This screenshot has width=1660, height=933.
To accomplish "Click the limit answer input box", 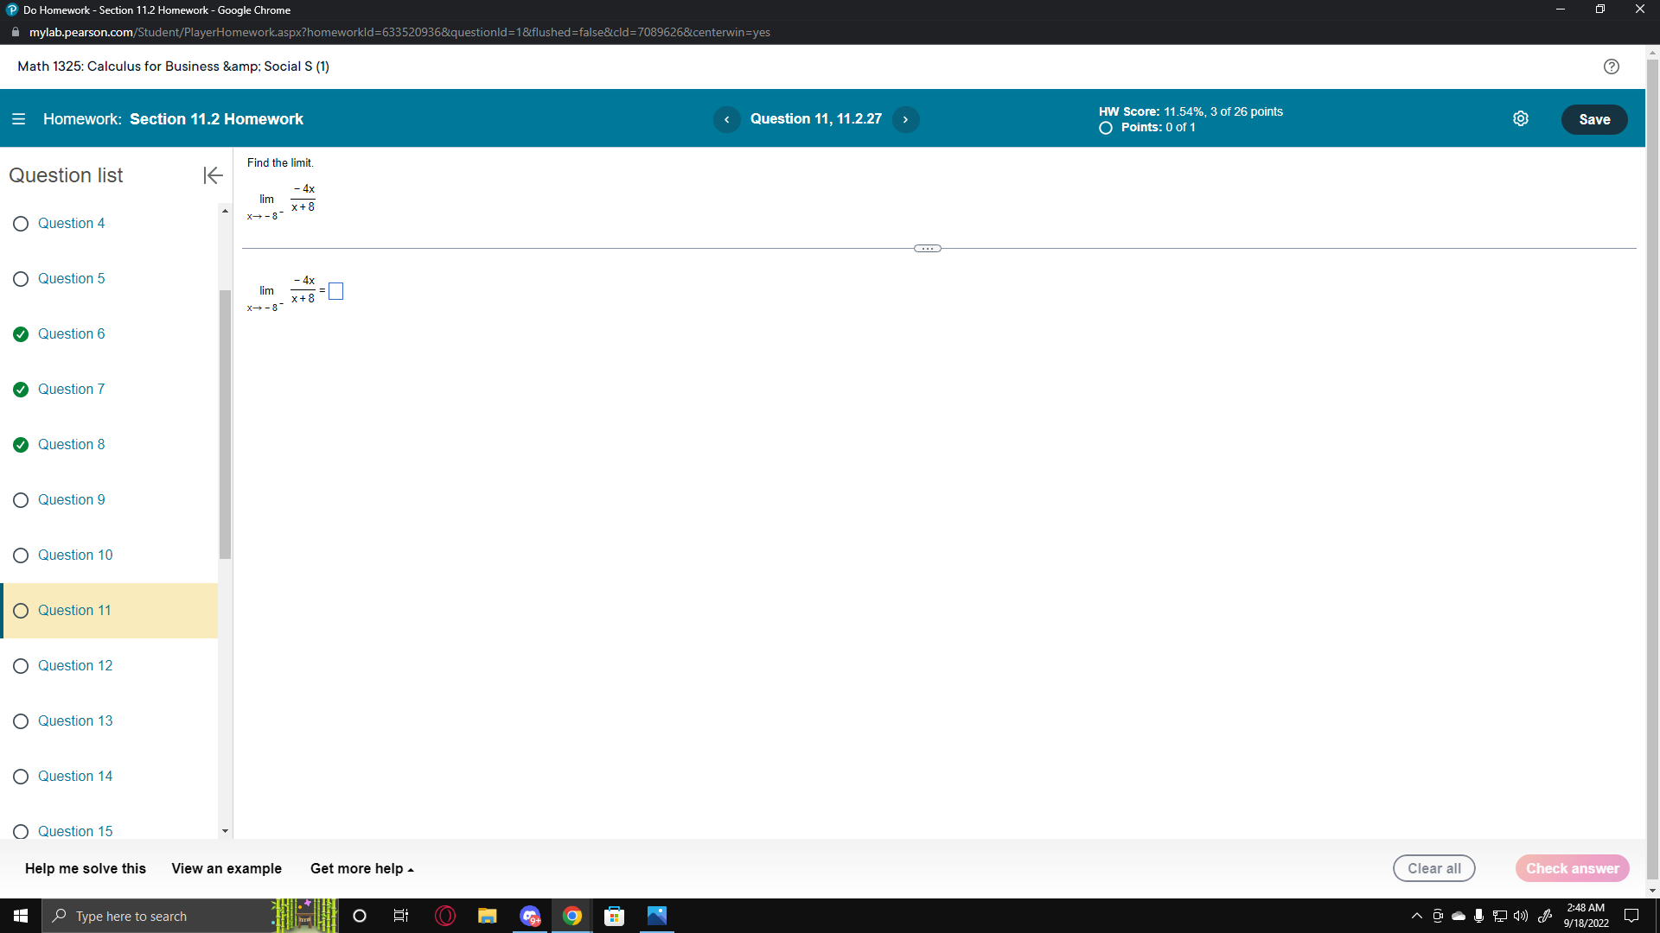I will (336, 292).
